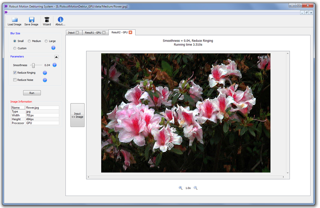
Task: Click help icon beside Reduce Ringing
Action: point(45,73)
